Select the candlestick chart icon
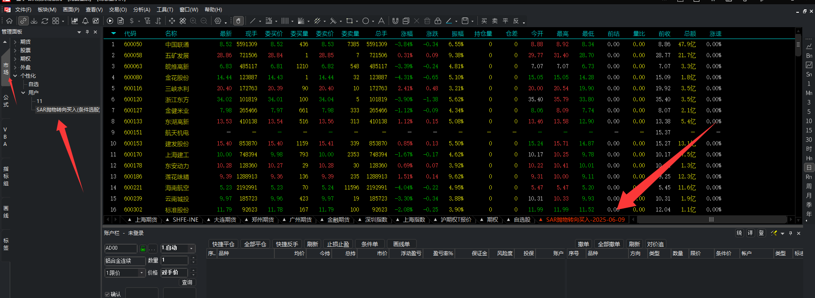Image resolution: width=815 pixels, height=298 pixels. (x=75, y=21)
